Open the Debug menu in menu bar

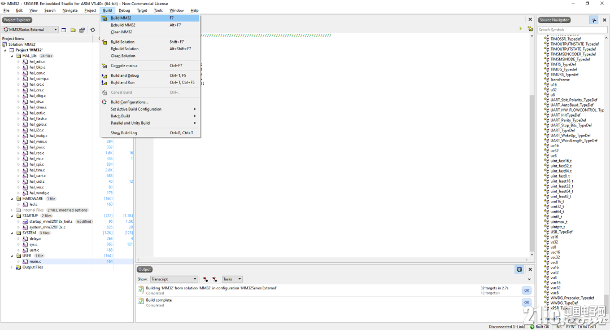click(124, 11)
